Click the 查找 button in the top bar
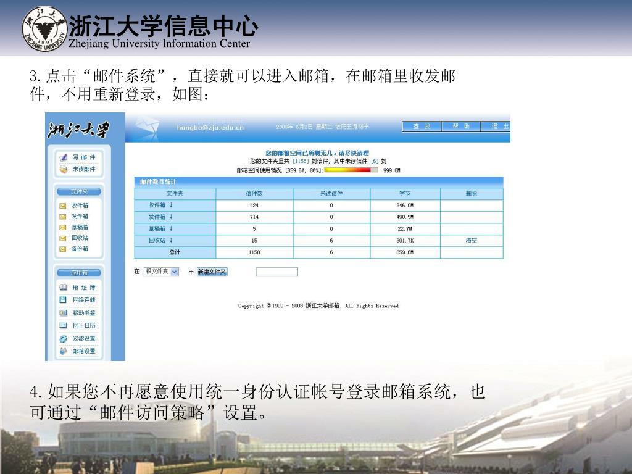The image size is (632, 474). pos(422,127)
